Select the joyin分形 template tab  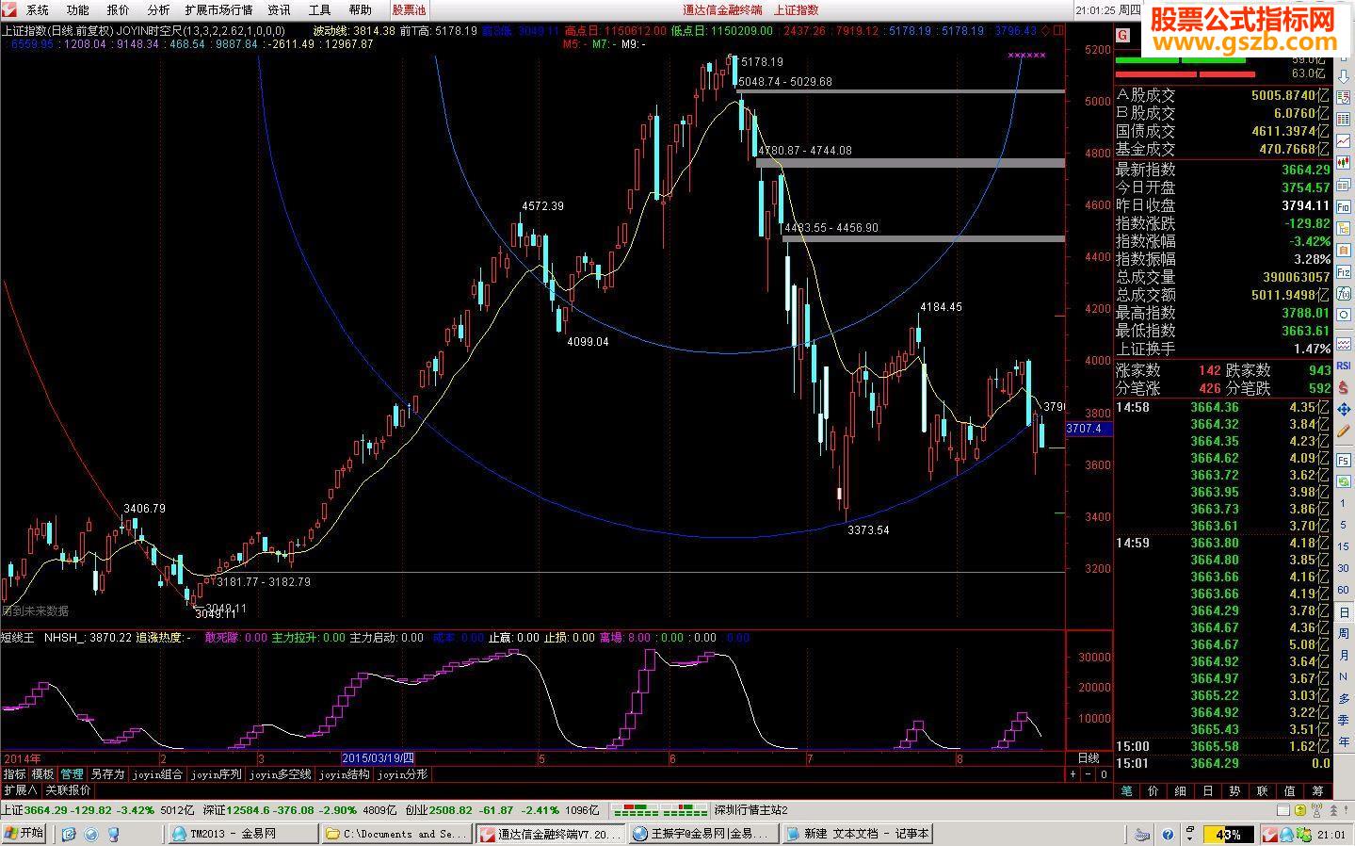pyautogui.click(x=402, y=774)
